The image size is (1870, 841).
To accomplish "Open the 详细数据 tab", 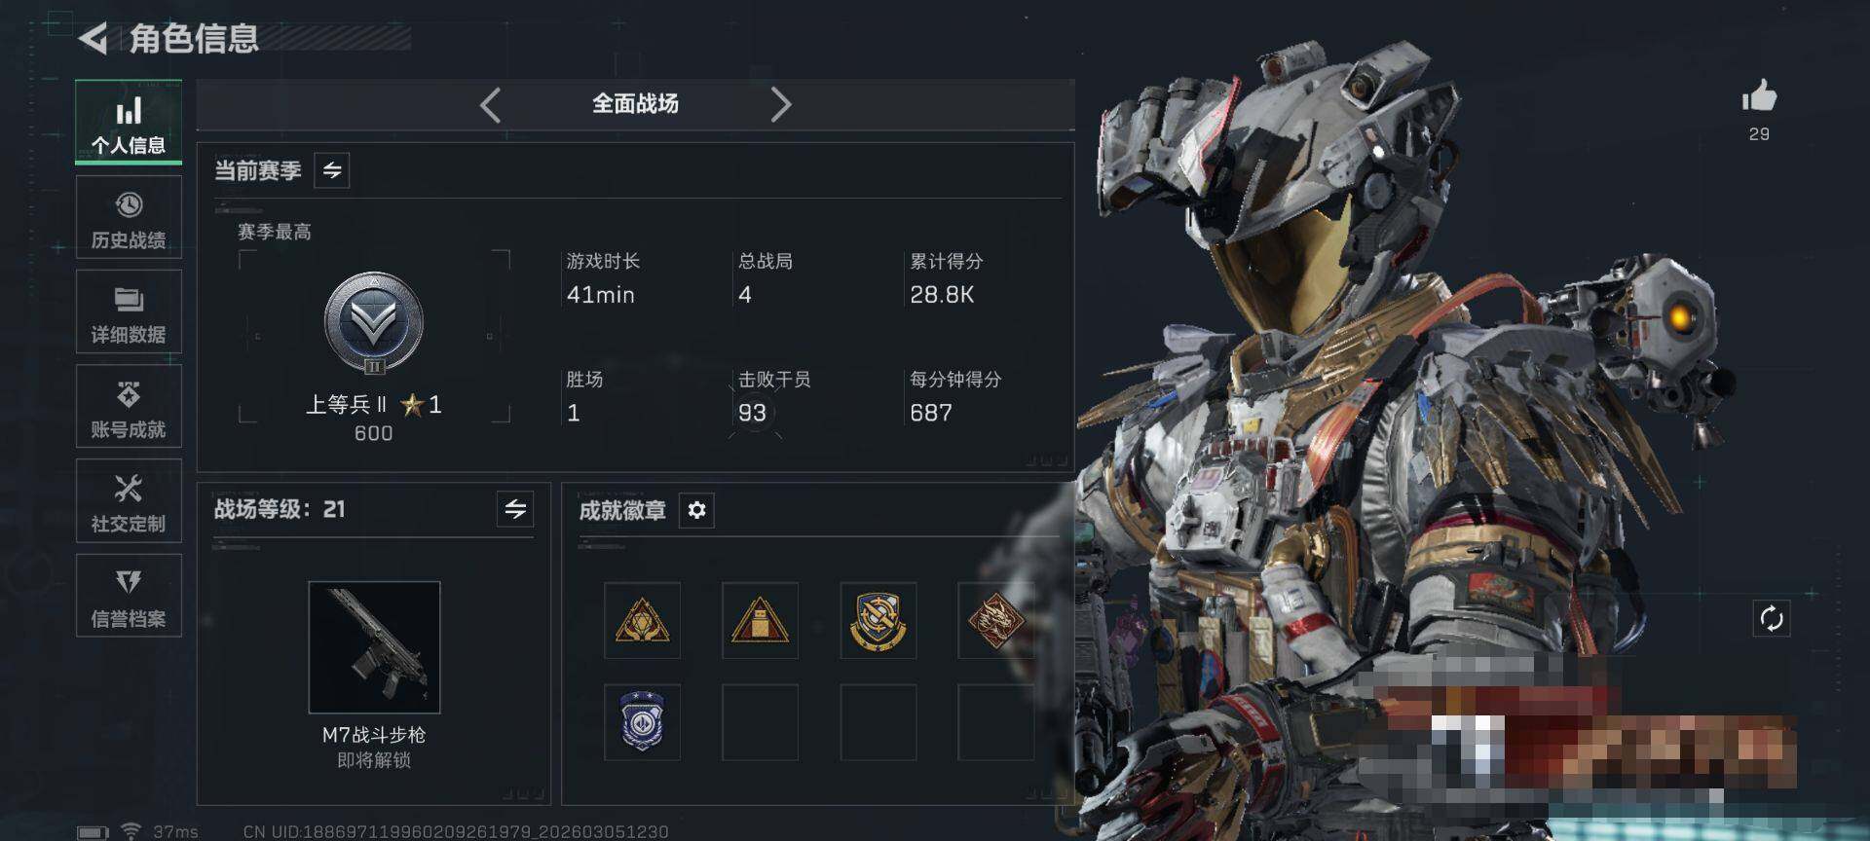I will [129, 311].
